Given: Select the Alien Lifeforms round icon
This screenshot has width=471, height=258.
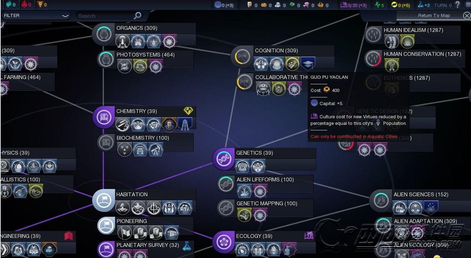Looking at the screenshot, I should point(226,184).
